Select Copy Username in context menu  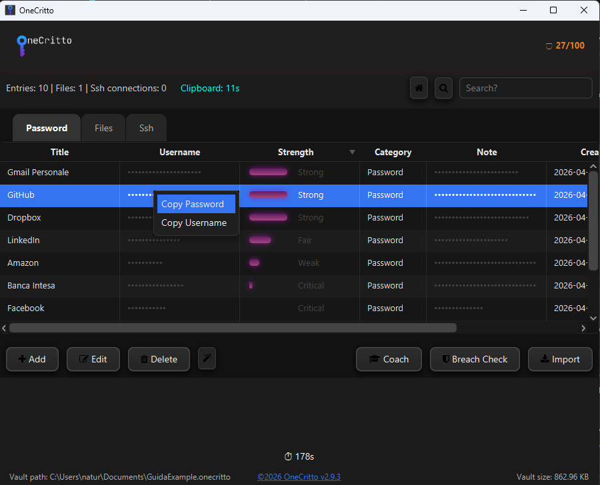click(194, 223)
